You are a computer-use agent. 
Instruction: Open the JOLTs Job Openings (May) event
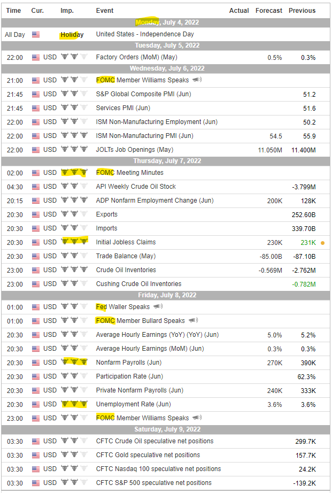point(135,150)
